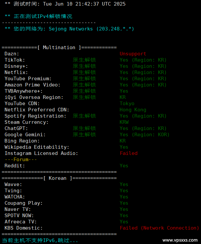Click 'KR' result on the iQyi row

tap(123, 97)
